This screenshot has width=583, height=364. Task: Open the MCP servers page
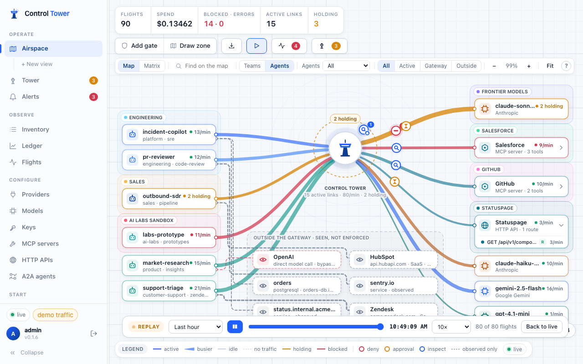pyautogui.click(x=53, y=244)
